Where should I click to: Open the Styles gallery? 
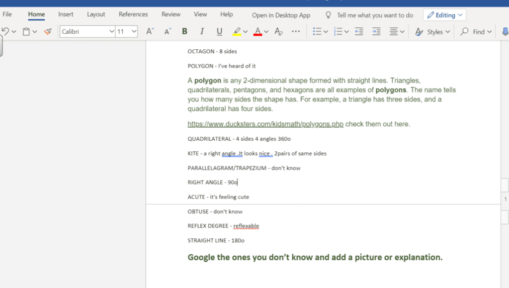433,31
